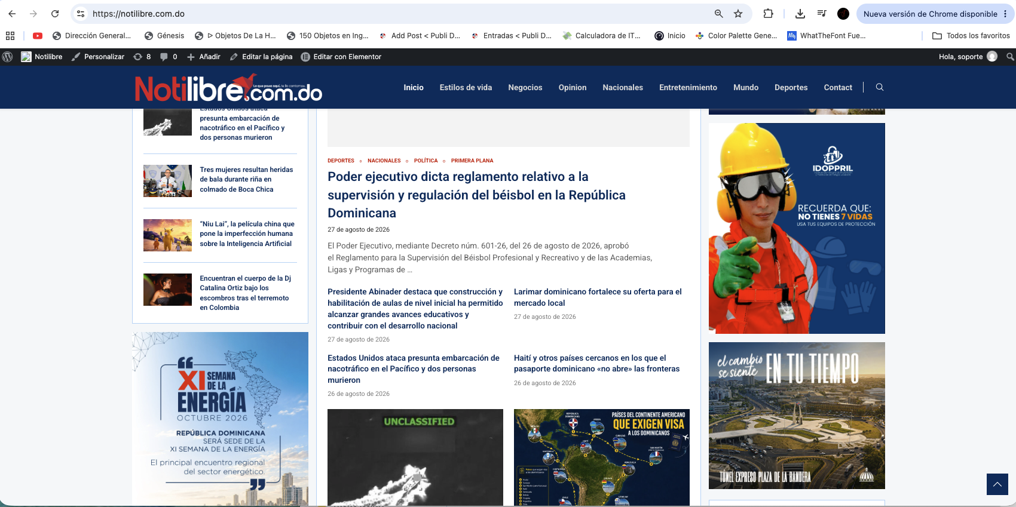Click Personalizar in the admin bar
Screen dimensions: 1016x507
pos(98,57)
